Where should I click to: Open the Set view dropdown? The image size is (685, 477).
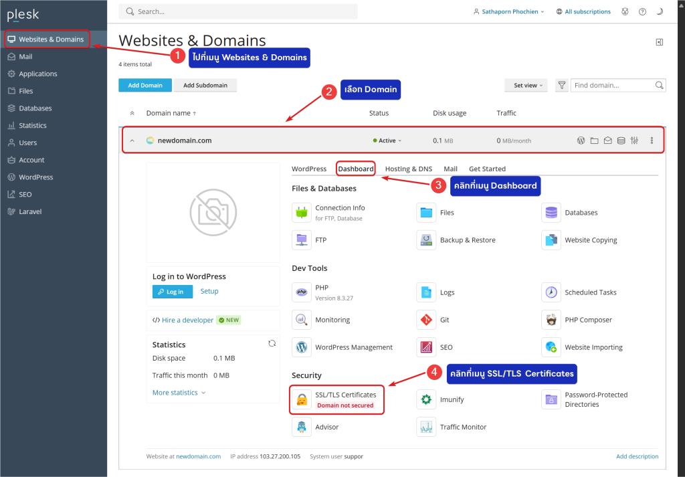coord(525,85)
